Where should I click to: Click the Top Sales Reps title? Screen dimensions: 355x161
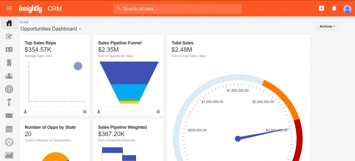[40, 43]
